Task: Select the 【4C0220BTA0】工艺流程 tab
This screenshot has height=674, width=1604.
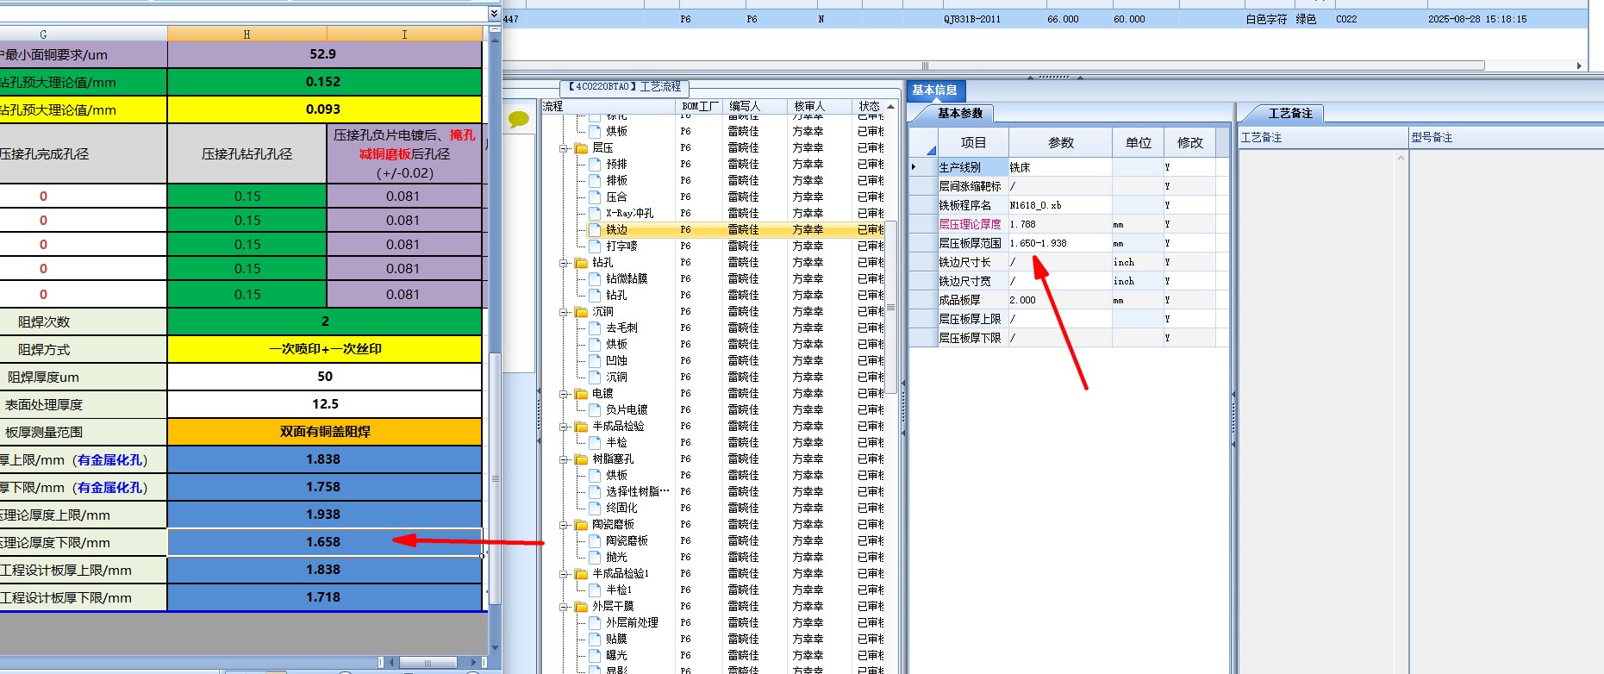Action: (624, 87)
